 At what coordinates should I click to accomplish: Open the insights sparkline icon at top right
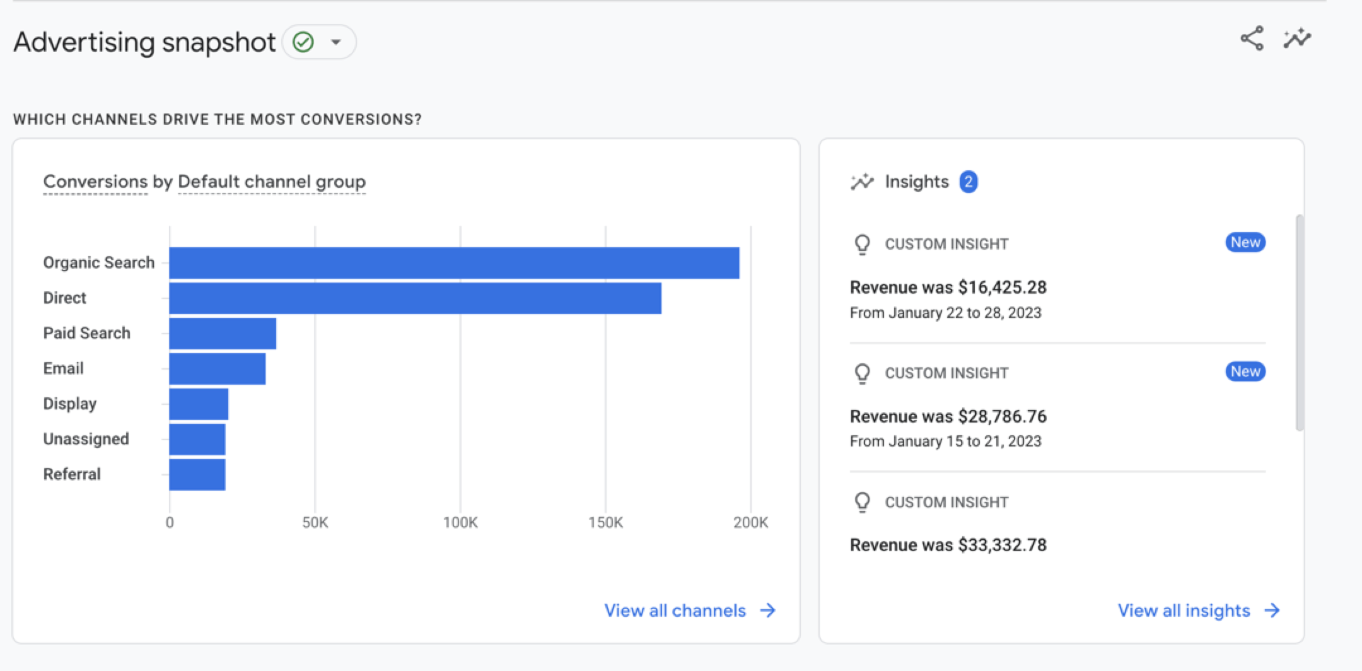click(1297, 38)
